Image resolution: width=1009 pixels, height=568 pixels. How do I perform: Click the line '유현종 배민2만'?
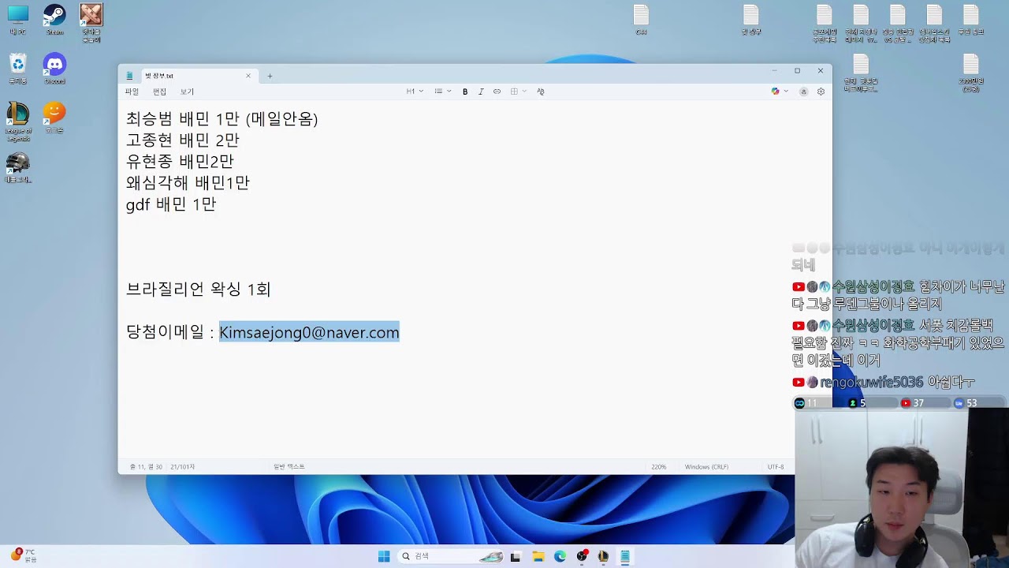pyautogui.click(x=180, y=162)
